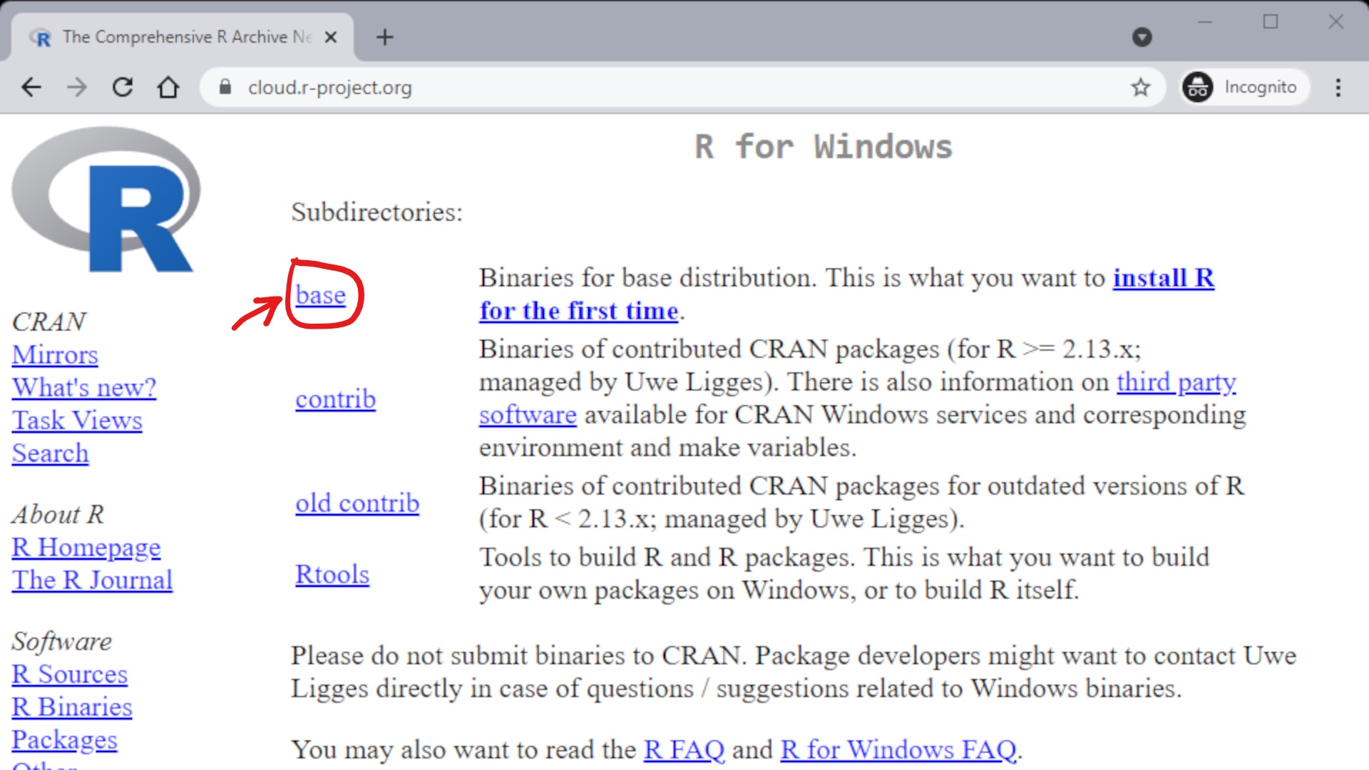Click the Incognito mode icon
Screen dimensions: 1369x770
1197,86
